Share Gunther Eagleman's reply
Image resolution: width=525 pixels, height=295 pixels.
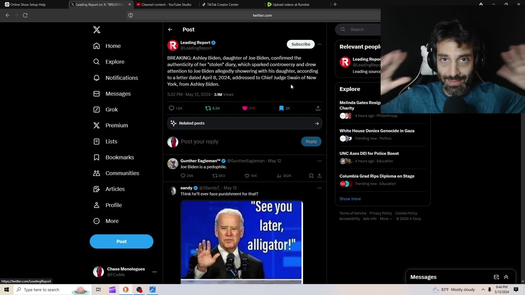point(319,176)
